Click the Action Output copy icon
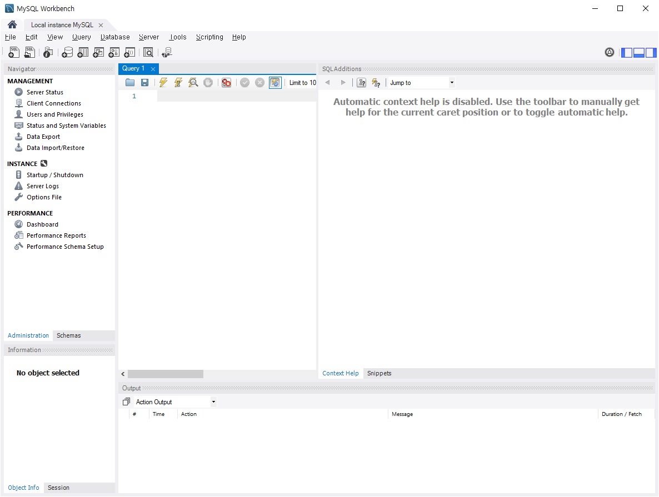This screenshot has height=497, width=659. [x=126, y=401]
